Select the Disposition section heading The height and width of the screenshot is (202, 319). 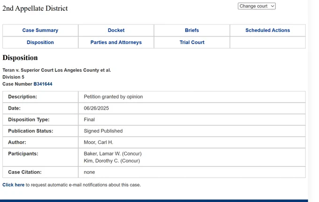(x=20, y=58)
